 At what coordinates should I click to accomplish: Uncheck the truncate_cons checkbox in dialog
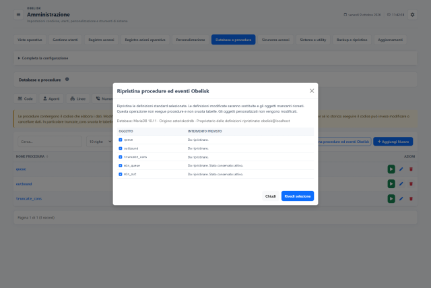tap(121, 157)
